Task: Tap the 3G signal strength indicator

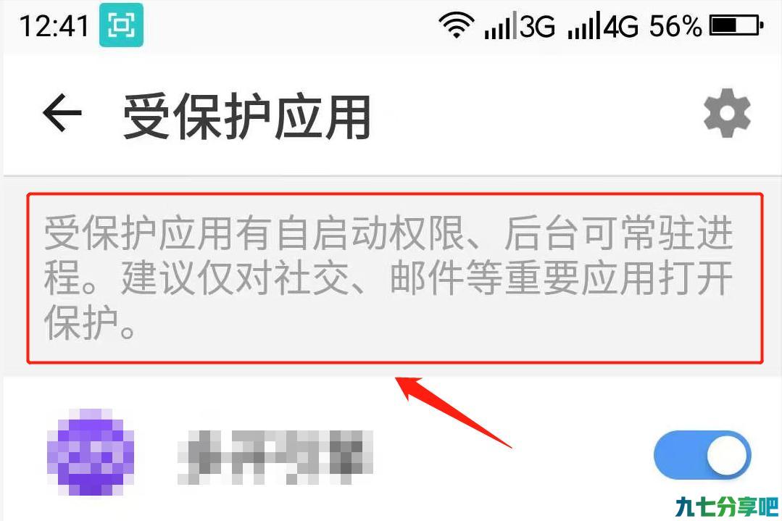Action: click(520, 26)
